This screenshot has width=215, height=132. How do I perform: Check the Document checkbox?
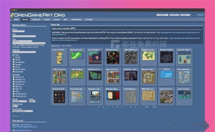click(13, 72)
